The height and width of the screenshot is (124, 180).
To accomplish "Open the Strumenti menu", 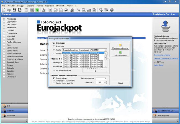I will (60, 6).
